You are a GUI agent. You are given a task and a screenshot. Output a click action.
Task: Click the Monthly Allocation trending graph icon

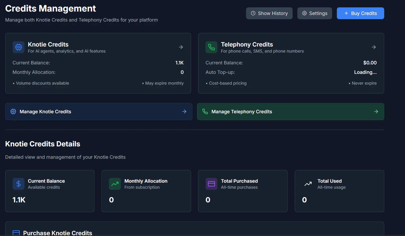pos(115,184)
